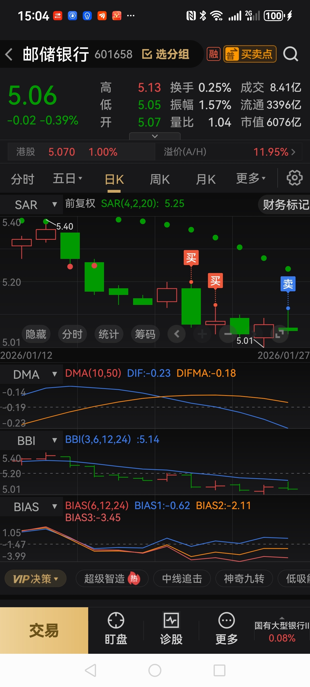Image resolution: width=310 pixels, height=687 pixels.
Task: Select 中线追击 indicator chip
Action: [x=182, y=579]
